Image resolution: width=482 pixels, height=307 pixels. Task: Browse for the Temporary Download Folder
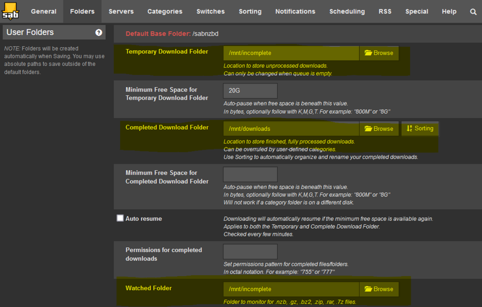(x=379, y=53)
